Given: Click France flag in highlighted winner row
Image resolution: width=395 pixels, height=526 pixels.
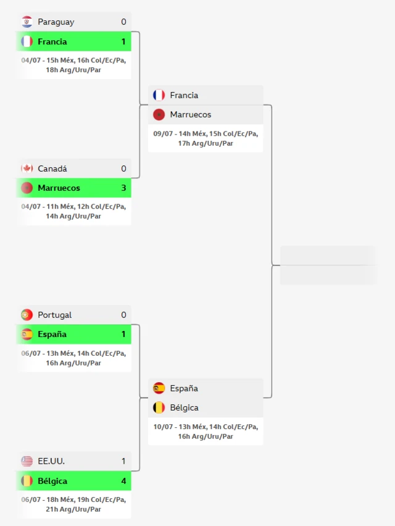Looking at the screenshot, I should click(x=27, y=41).
